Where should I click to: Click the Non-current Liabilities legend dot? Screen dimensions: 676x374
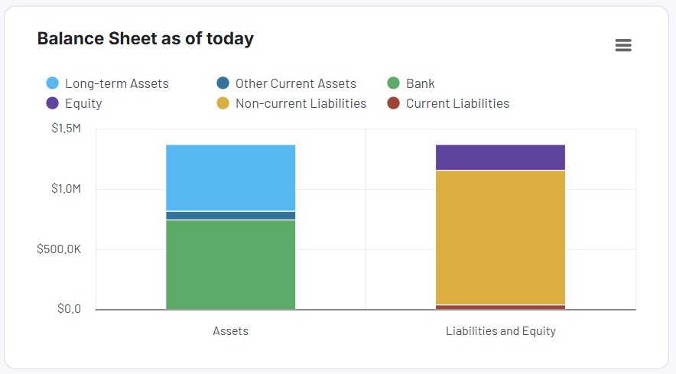(223, 103)
